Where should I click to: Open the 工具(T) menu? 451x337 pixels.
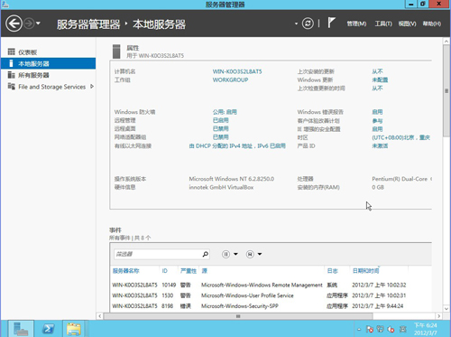tap(383, 23)
